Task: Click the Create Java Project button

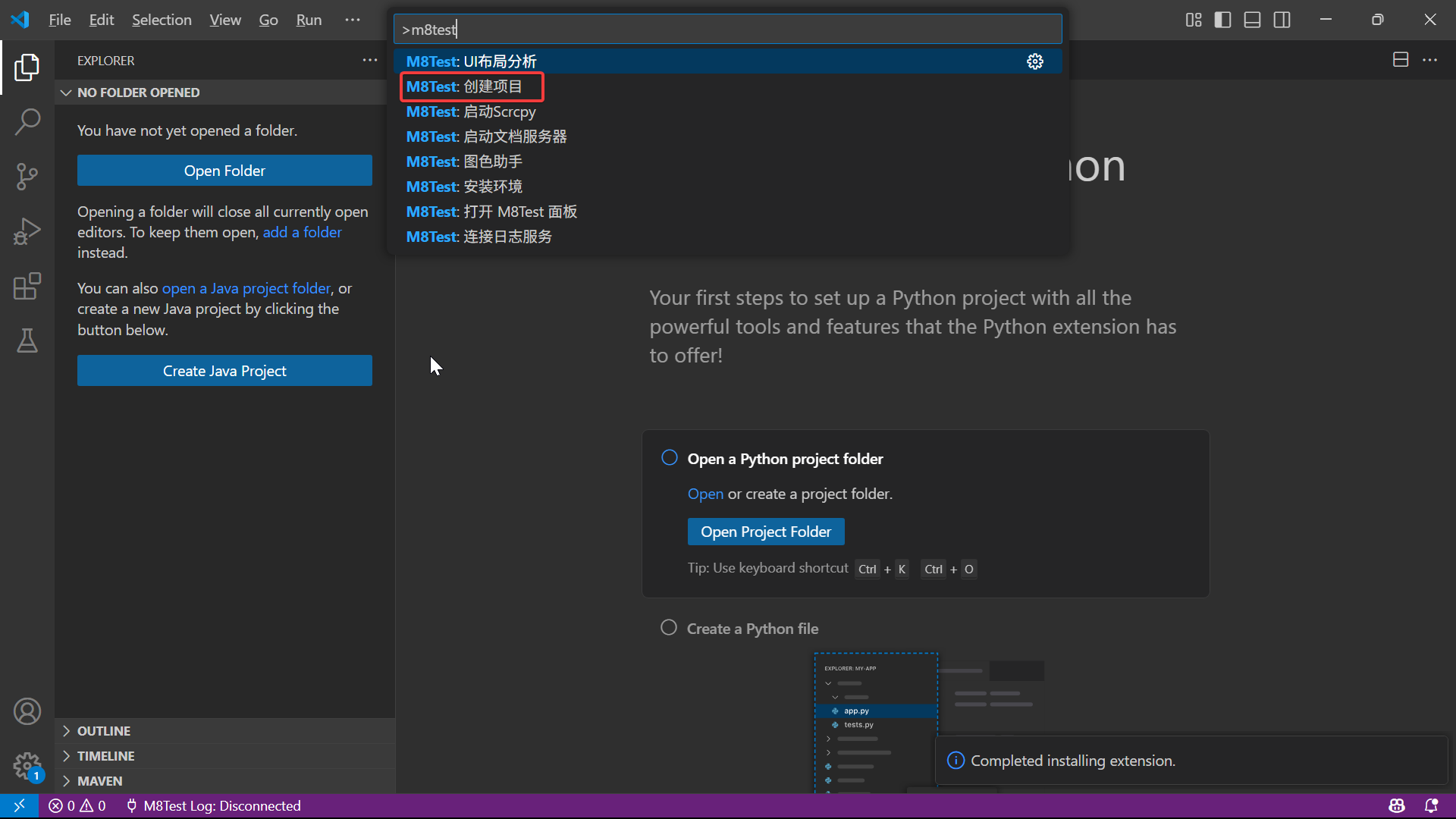Action: (224, 371)
